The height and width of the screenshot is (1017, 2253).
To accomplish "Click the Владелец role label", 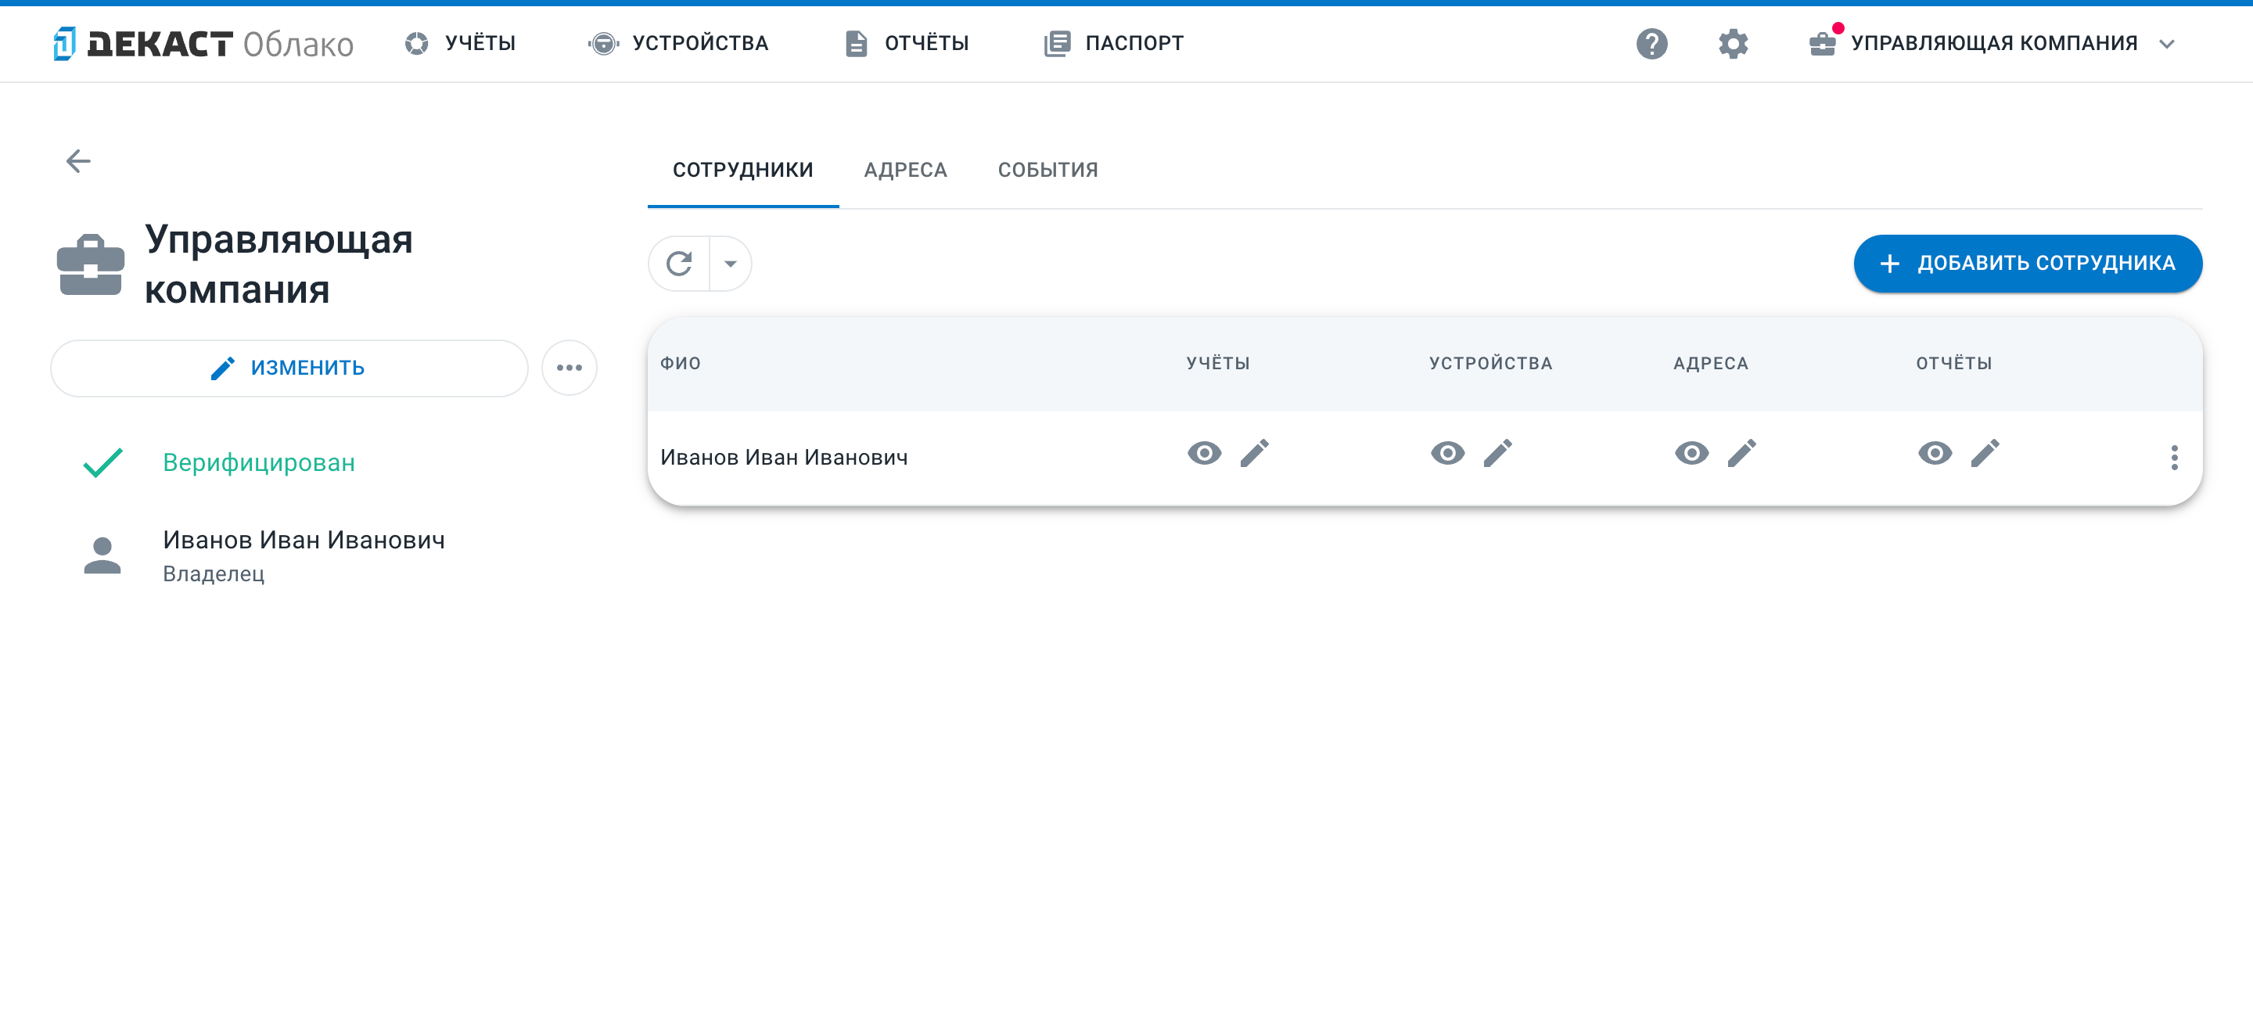I will click(x=214, y=573).
